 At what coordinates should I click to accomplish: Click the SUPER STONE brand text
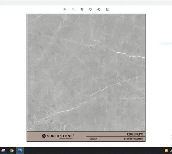coord(60,136)
